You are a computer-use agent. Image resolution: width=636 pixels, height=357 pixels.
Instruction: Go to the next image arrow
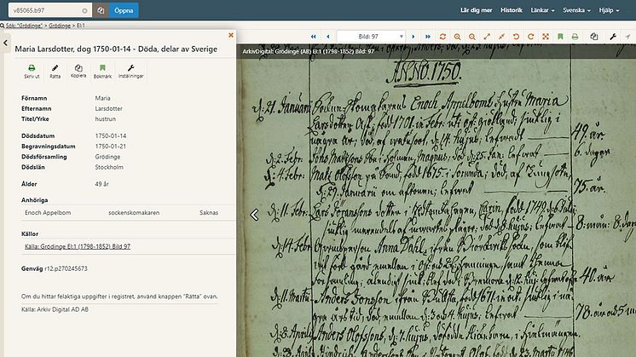click(413, 37)
